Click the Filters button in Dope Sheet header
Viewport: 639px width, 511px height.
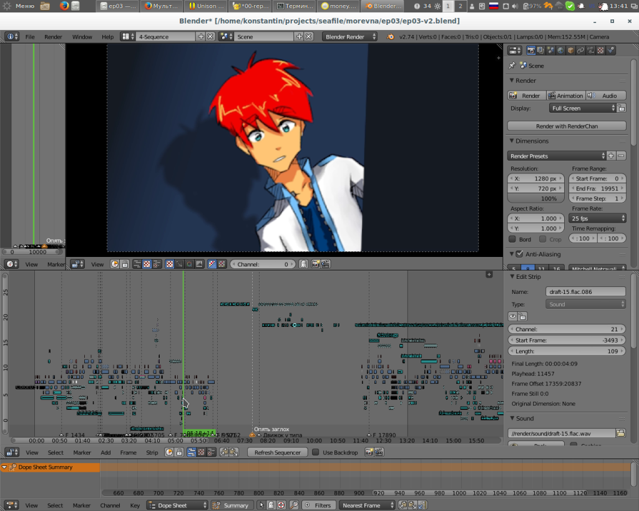(319, 505)
